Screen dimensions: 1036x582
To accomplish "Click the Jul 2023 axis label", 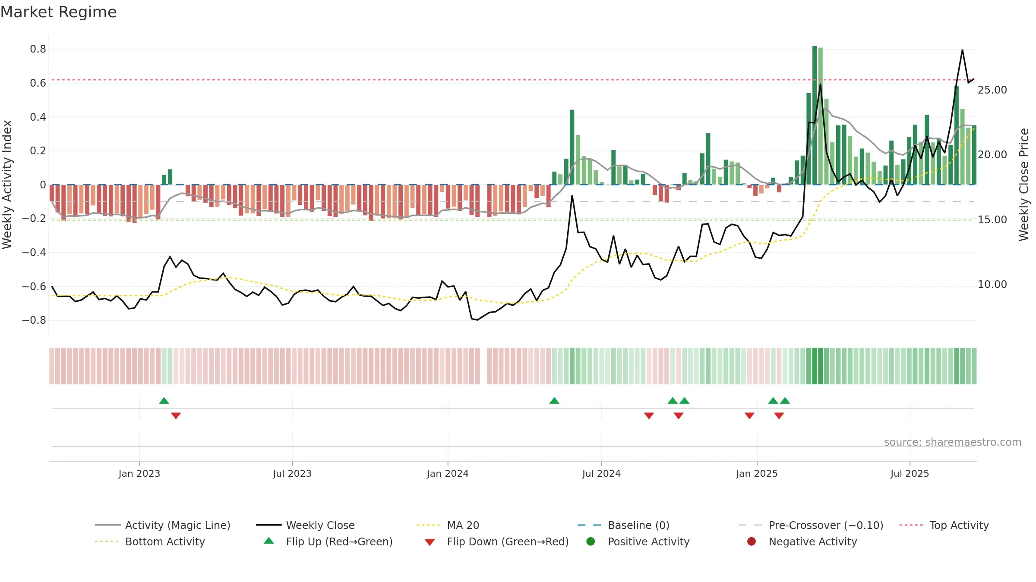I will pos(292,473).
